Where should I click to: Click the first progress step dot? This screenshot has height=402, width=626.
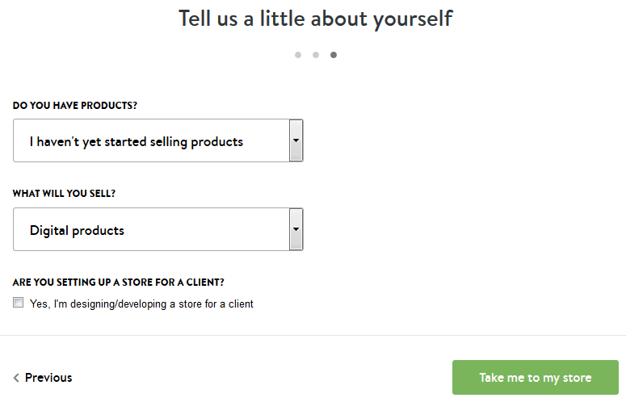click(298, 55)
